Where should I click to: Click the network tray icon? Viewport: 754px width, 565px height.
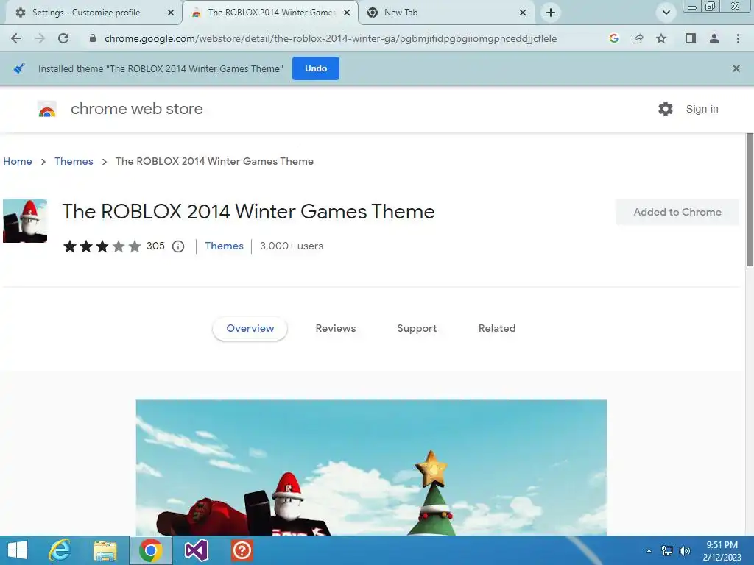pos(667,551)
